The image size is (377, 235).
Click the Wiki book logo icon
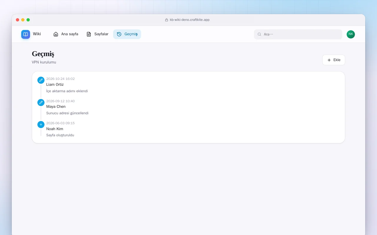tap(26, 34)
